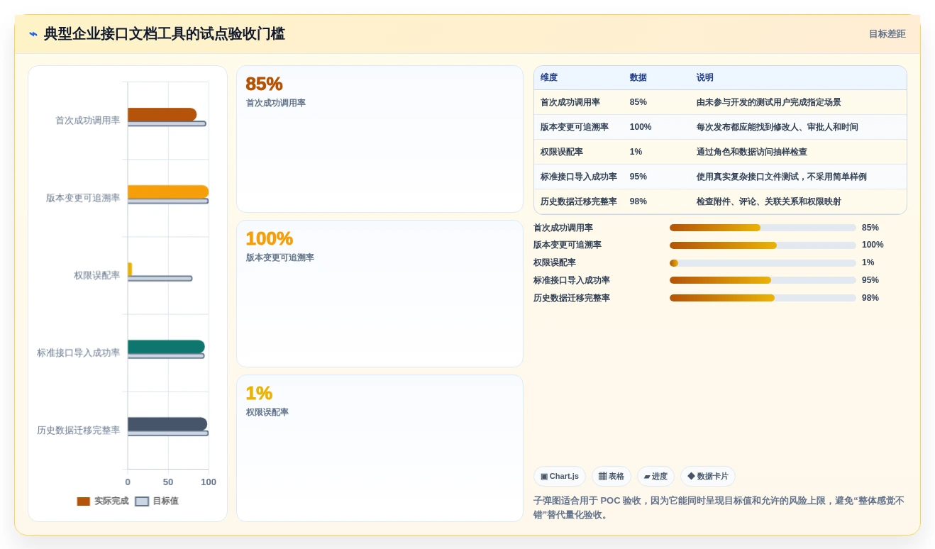The image size is (935, 549).
Task: Click the 版本变更可追溯率 caption in the middle data card
Action: (x=280, y=257)
